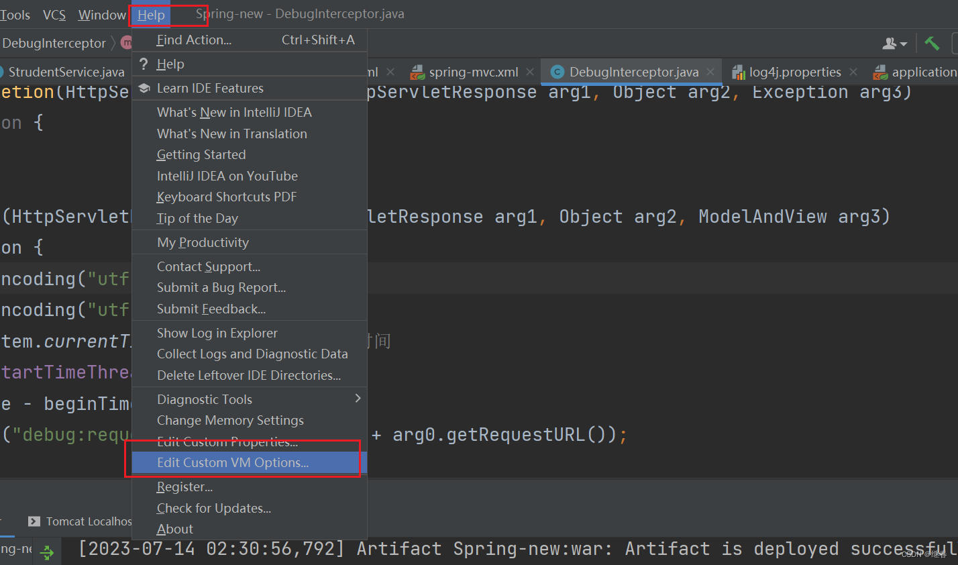
Task: Click the green redeploy arrow icon
Action: (x=47, y=553)
